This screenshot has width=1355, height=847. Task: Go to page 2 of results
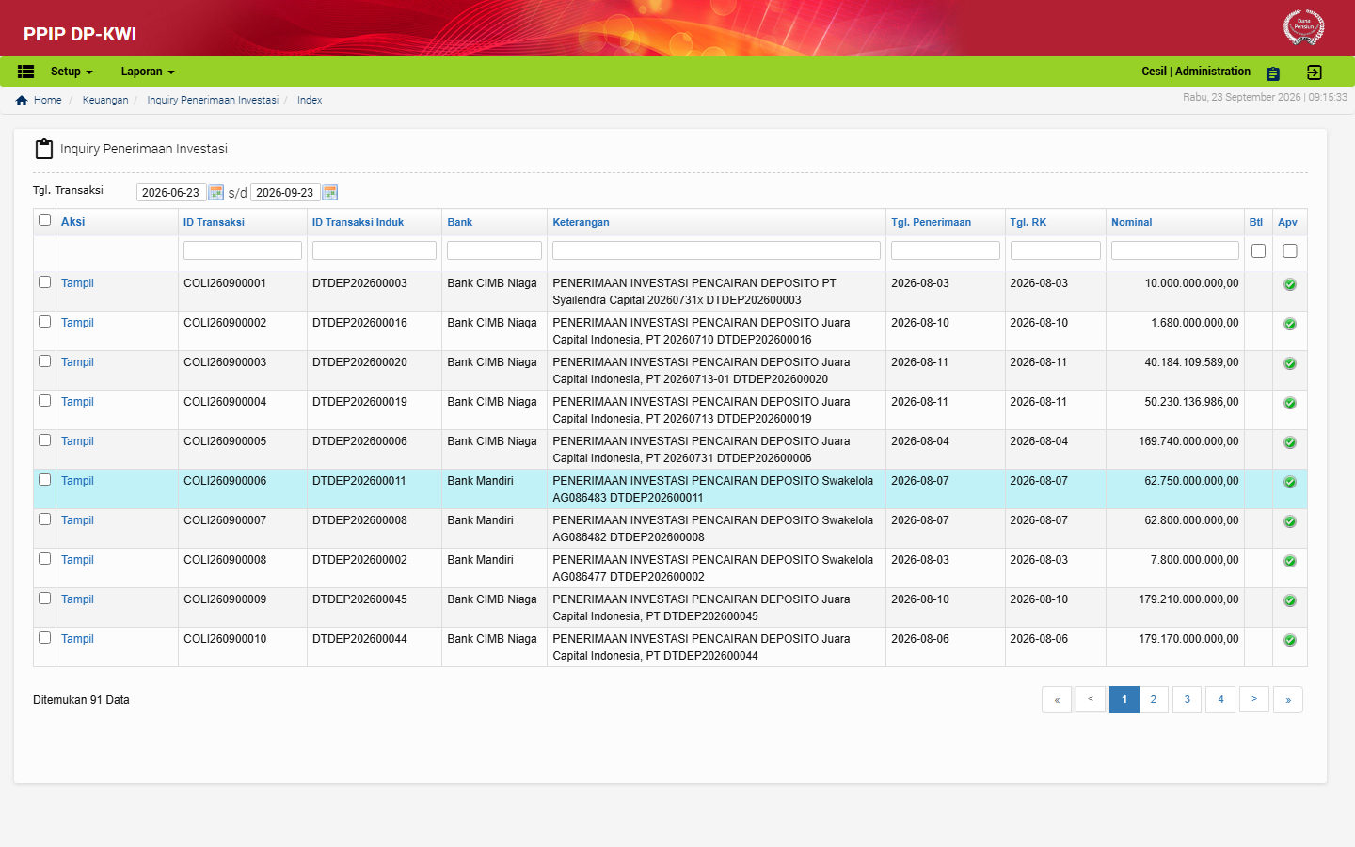1154,699
